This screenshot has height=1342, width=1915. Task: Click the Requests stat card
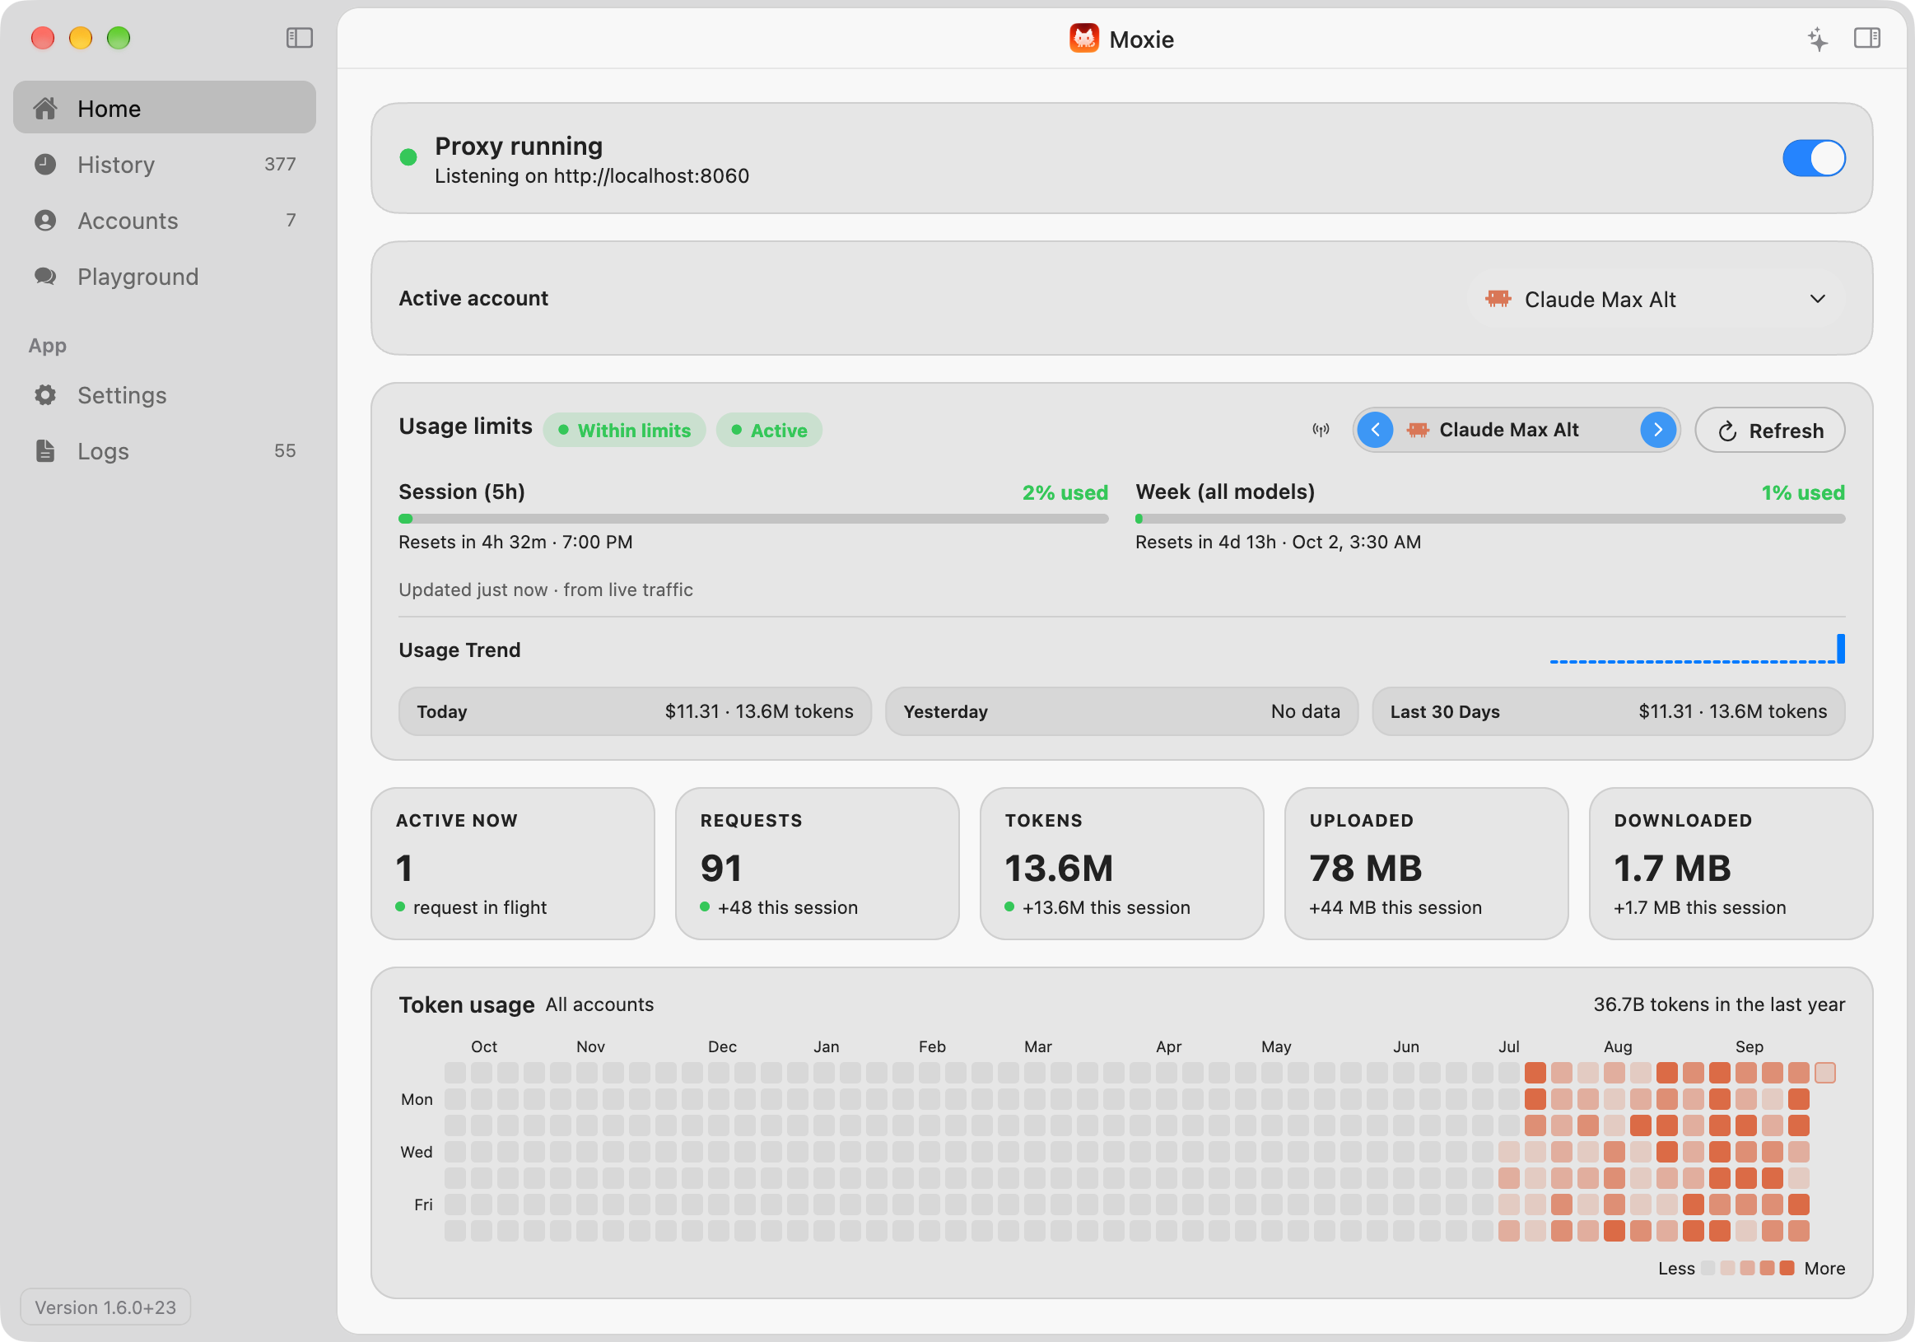[x=817, y=864]
